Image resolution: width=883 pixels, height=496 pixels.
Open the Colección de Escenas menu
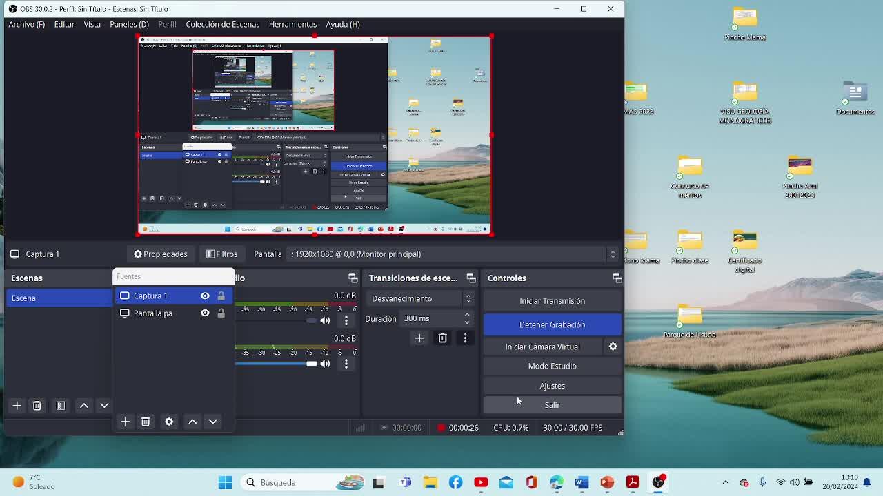coord(222,24)
